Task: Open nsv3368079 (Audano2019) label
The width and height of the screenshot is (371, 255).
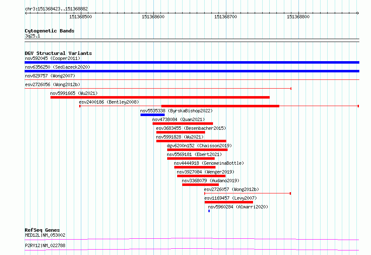Action: (211, 181)
